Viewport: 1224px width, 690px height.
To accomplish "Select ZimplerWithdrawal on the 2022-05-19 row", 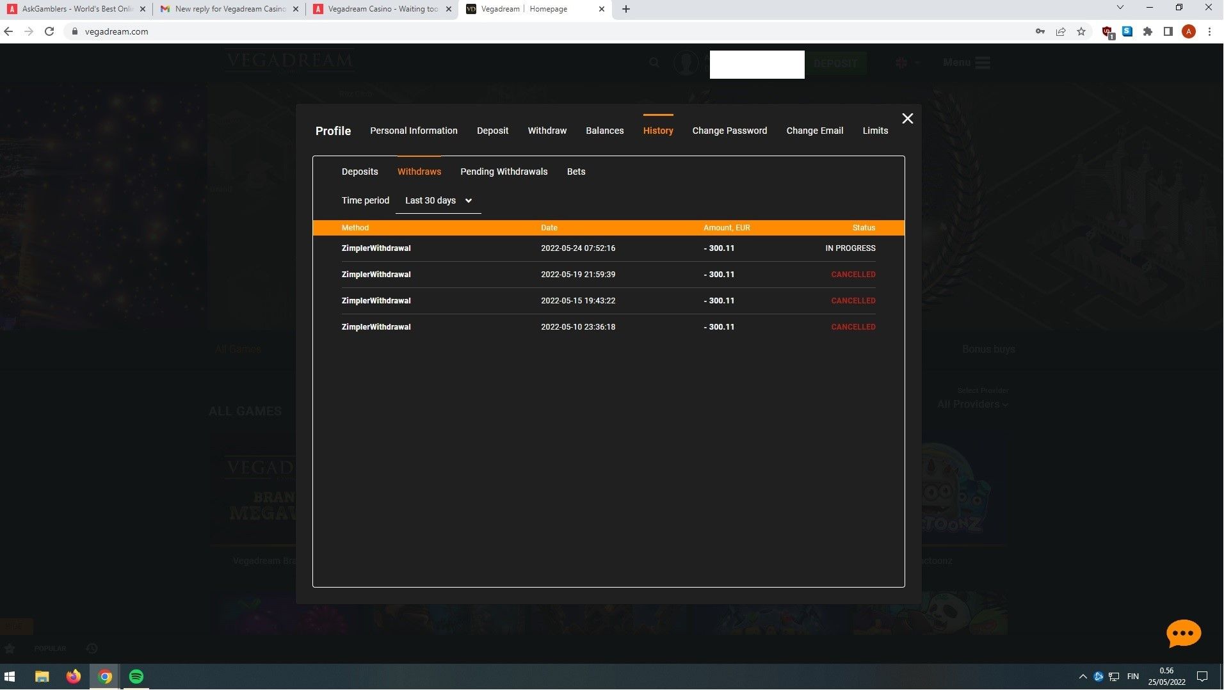I will click(x=376, y=275).
